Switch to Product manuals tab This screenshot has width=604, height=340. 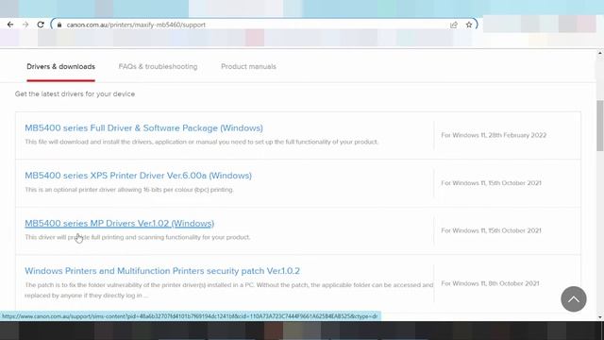(248, 67)
